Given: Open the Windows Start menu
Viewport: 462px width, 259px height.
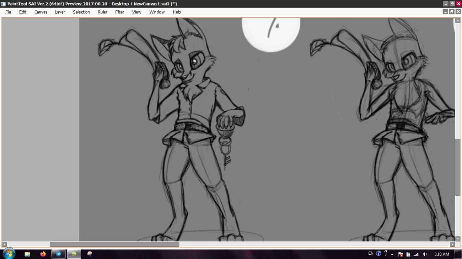Looking at the screenshot, I should pos(9,254).
